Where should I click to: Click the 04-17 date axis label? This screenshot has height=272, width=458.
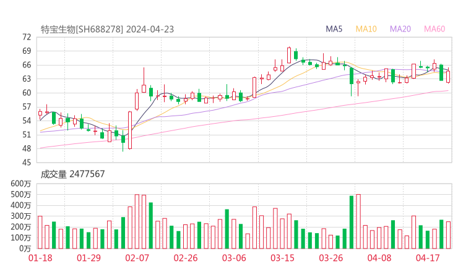click(x=428, y=258)
